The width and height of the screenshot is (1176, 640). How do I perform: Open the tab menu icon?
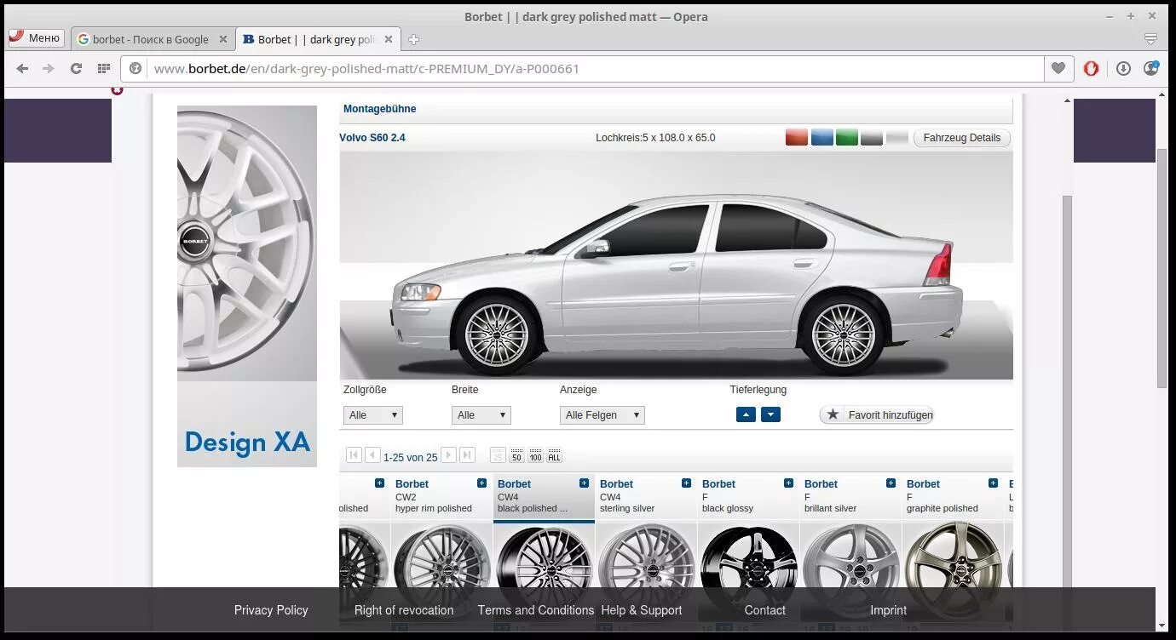[x=1150, y=39]
